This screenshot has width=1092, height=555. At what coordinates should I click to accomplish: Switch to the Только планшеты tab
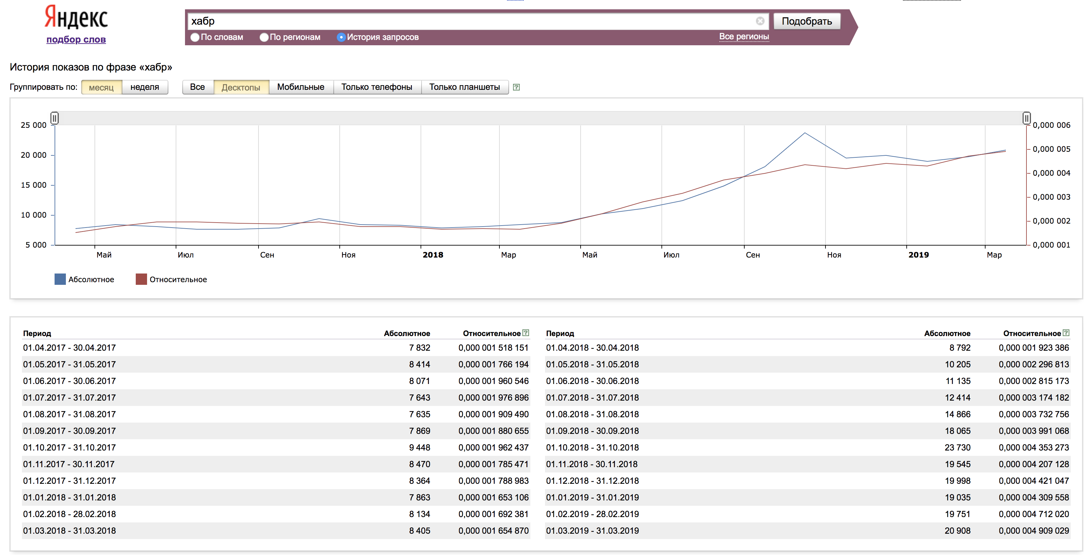[x=464, y=87]
